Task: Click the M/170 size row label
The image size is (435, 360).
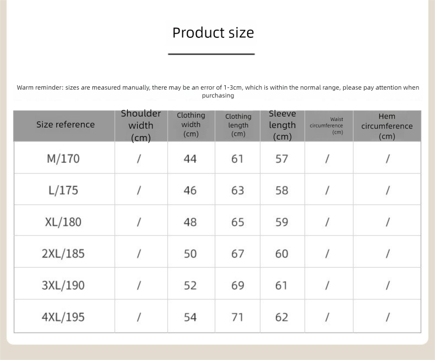Action: pos(63,159)
